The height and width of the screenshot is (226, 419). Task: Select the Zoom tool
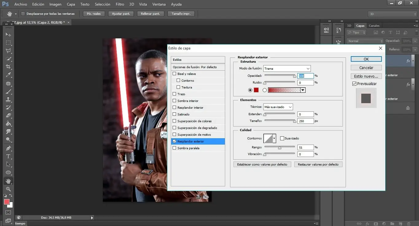(9, 189)
